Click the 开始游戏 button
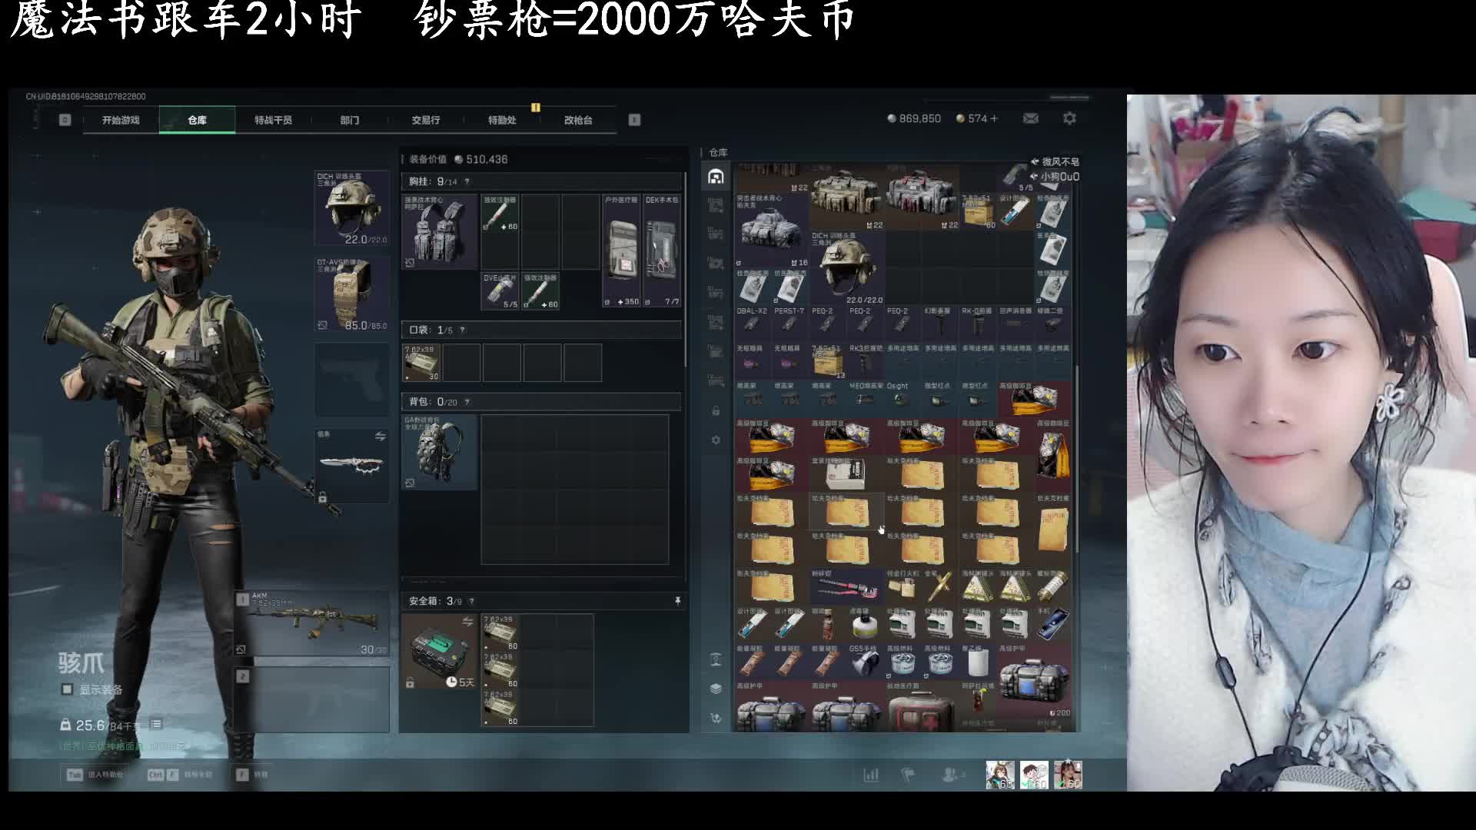 click(121, 120)
